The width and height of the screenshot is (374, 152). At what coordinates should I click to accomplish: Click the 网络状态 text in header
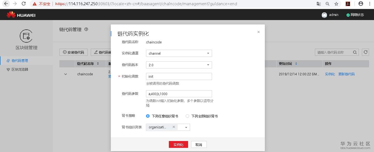(x=357, y=15)
